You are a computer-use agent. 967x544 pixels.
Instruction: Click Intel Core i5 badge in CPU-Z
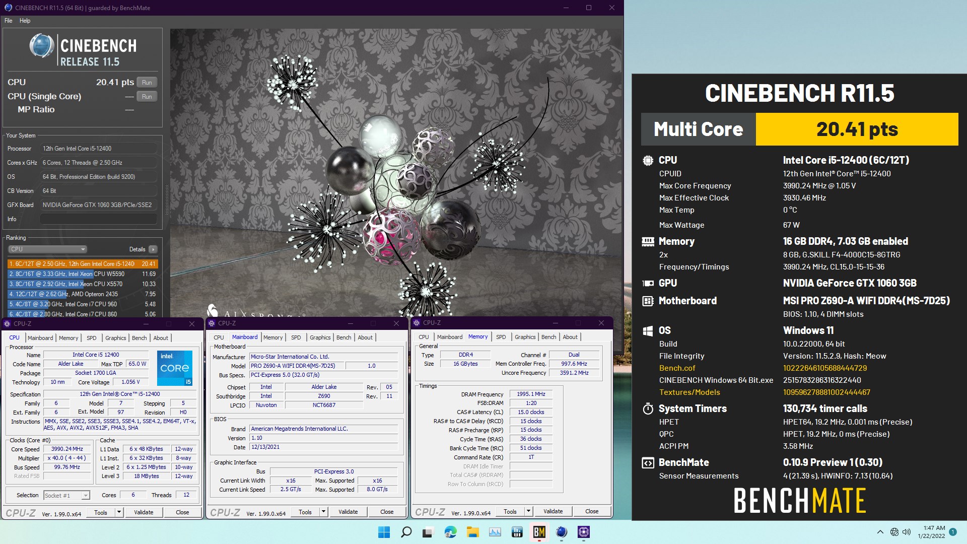point(175,368)
